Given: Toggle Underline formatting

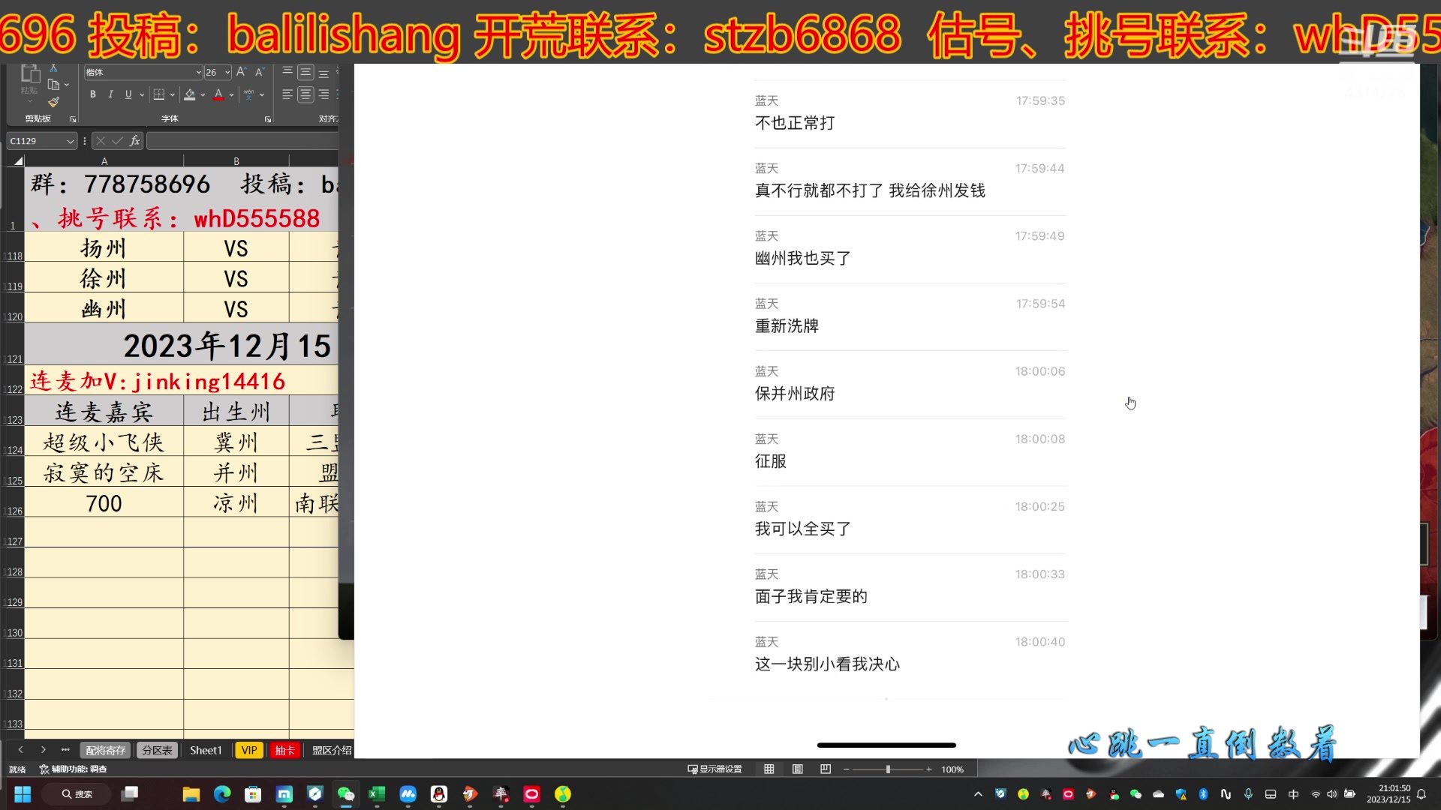Looking at the screenshot, I should point(128,94).
